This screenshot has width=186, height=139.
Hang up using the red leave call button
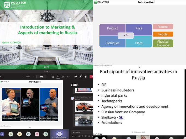91,77
